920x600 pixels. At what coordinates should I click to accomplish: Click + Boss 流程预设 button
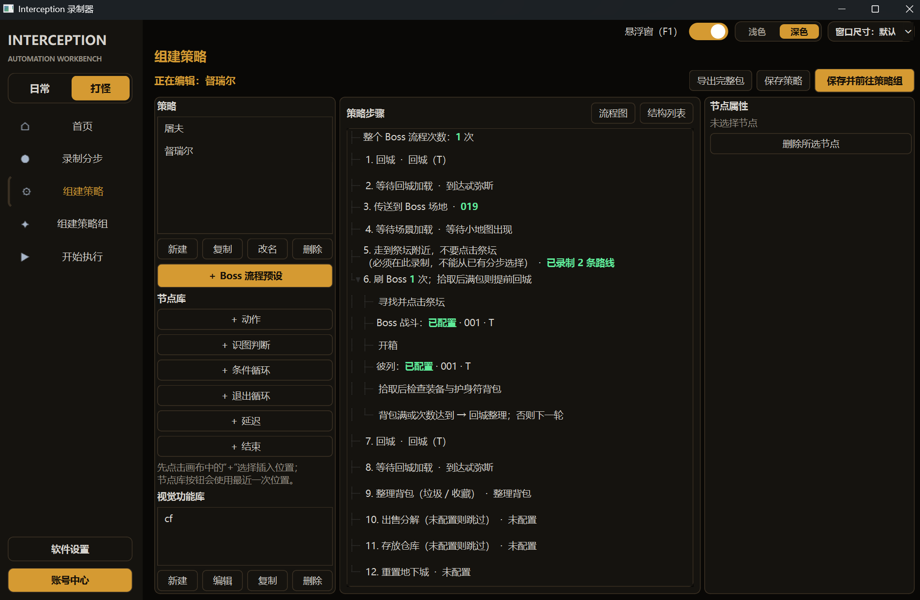tap(245, 276)
